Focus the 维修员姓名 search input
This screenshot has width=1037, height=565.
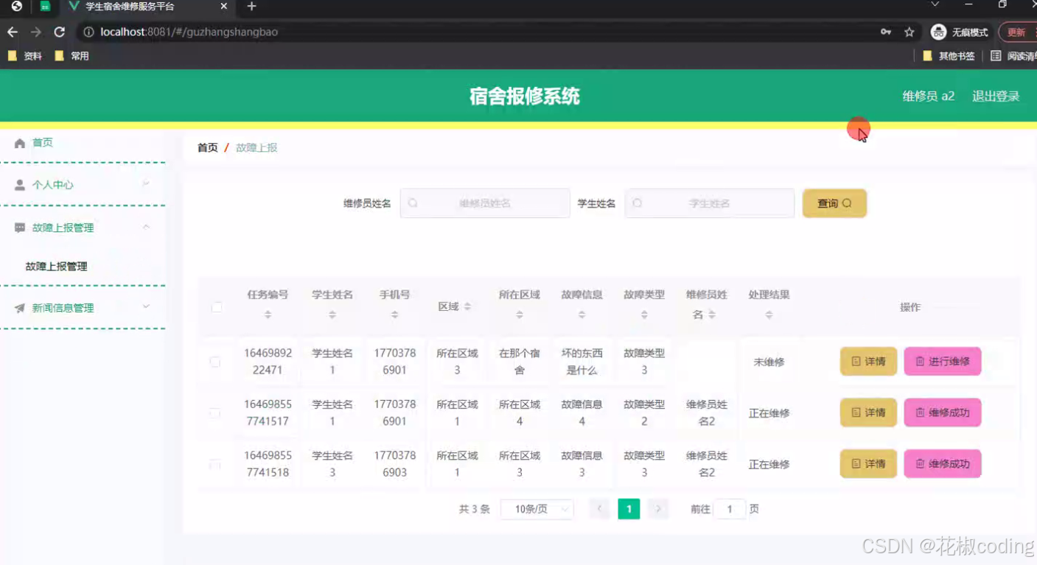tap(485, 203)
